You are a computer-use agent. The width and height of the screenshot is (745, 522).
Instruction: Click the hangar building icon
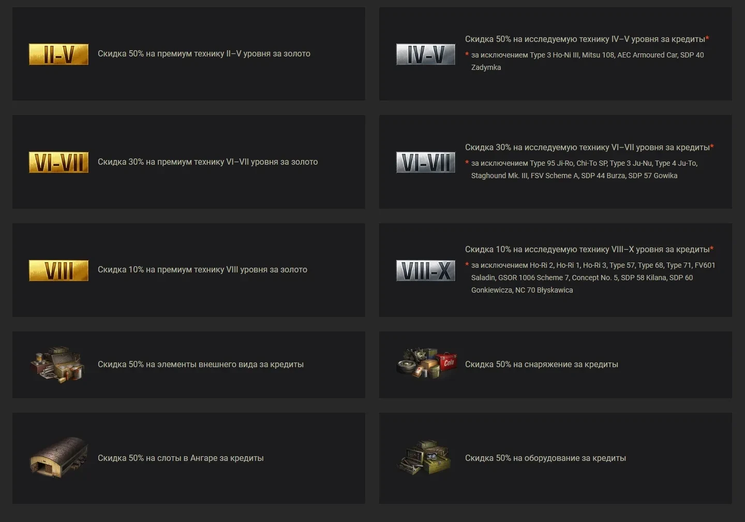58,458
